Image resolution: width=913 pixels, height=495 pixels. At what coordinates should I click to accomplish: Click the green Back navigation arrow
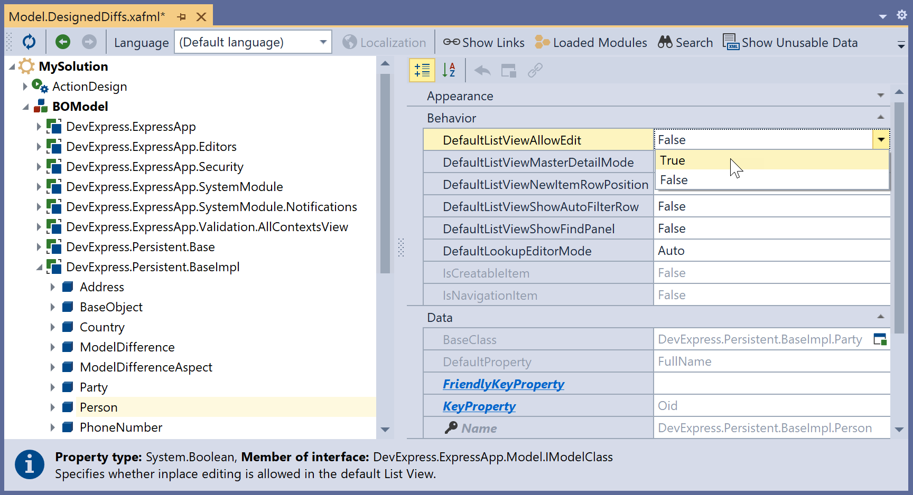tap(63, 42)
